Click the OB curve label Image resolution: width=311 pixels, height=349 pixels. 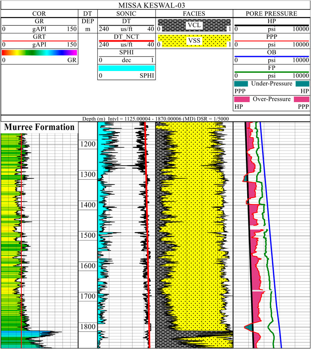(x=272, y=52)
